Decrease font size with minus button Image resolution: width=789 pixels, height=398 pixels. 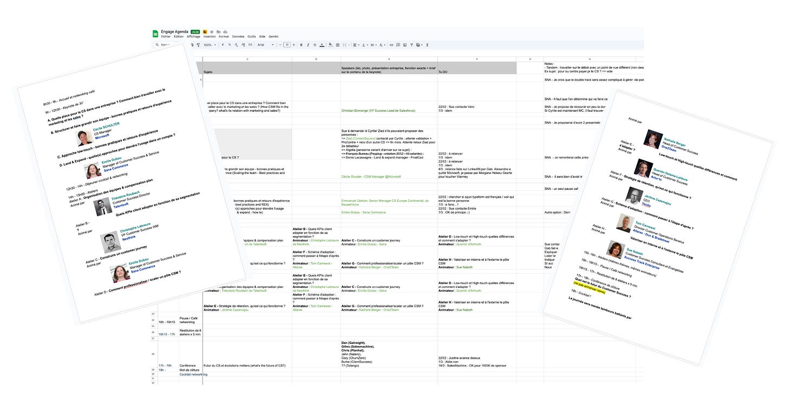pos(280,44)
